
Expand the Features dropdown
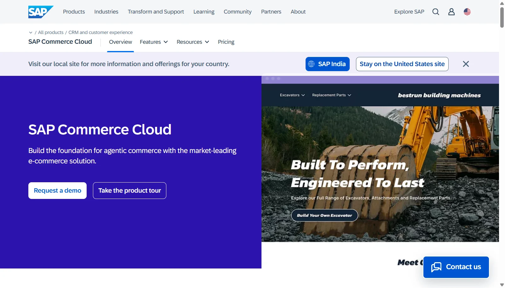point(154,42)
